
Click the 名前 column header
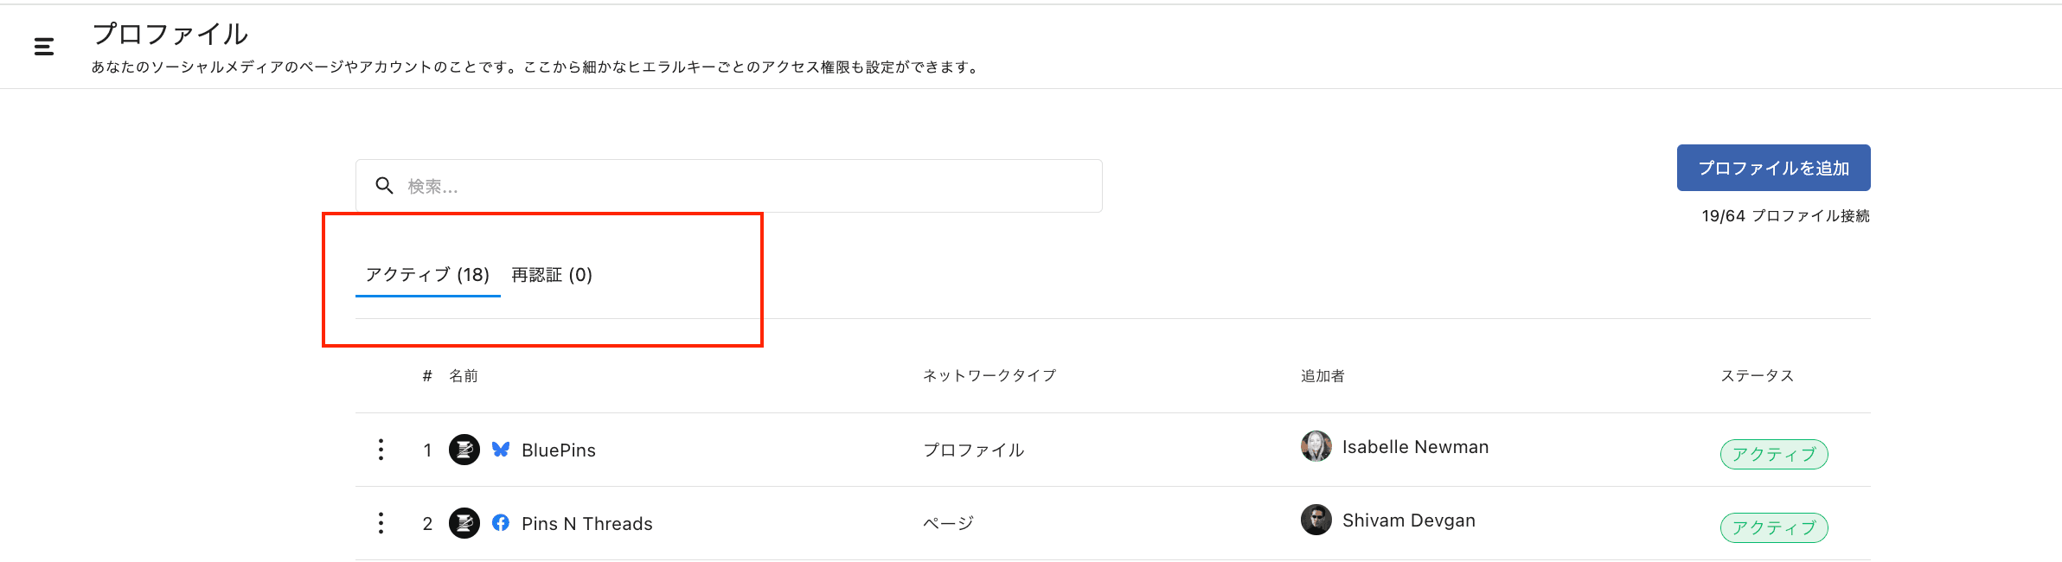[464, 376]
